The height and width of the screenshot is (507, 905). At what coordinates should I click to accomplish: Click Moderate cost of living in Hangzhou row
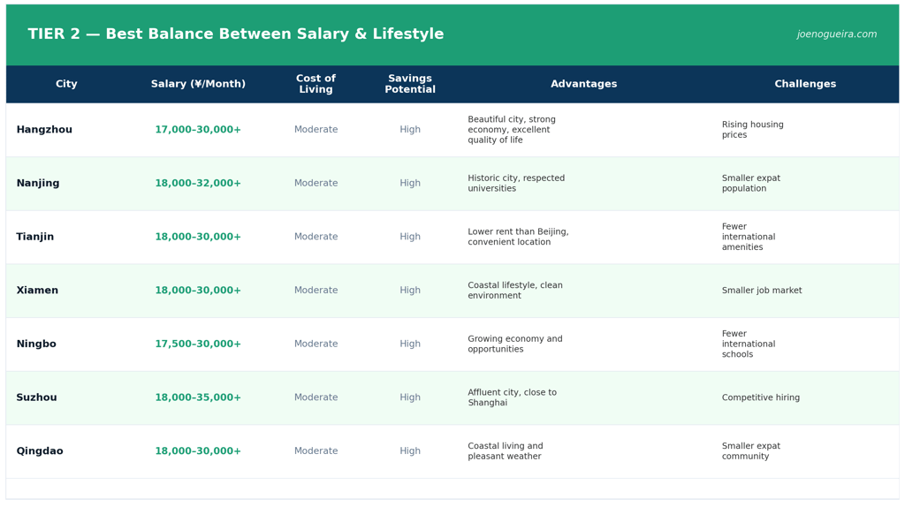[316, 129]
